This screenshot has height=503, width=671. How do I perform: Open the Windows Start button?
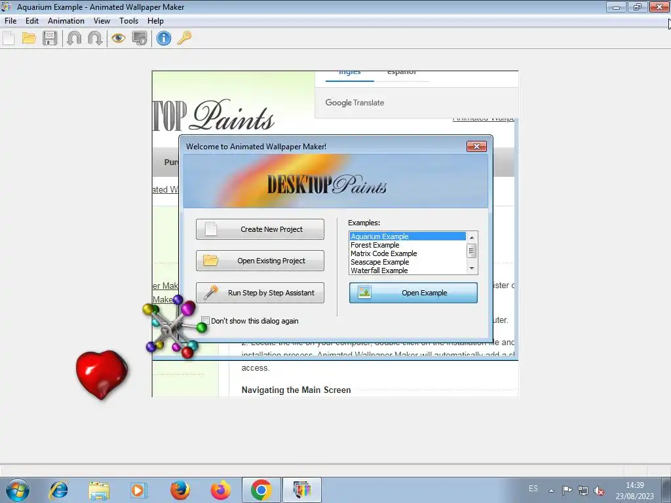point(18,490)
